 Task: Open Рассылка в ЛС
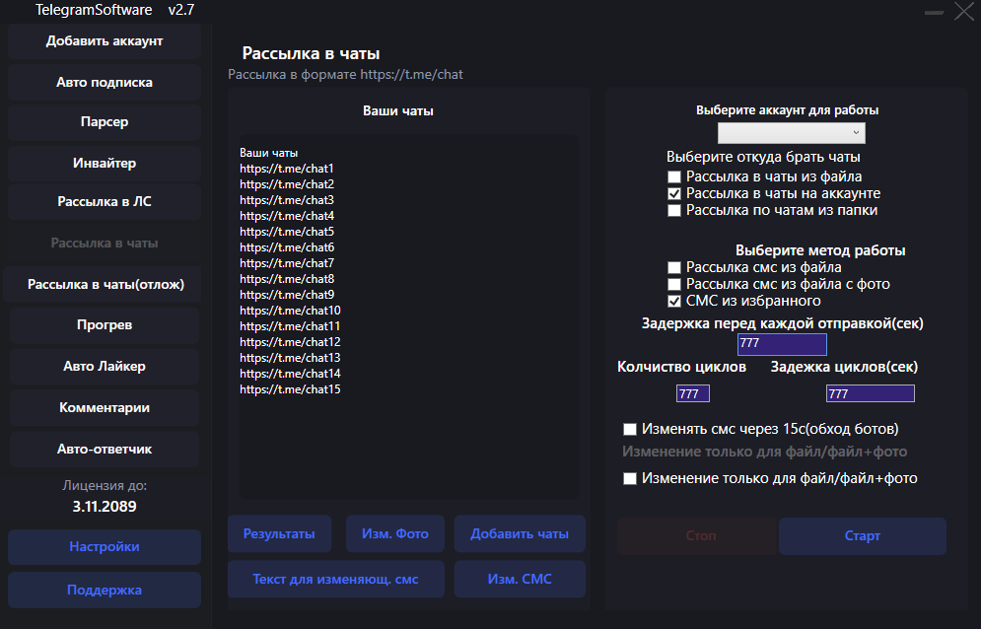pos(105,201)
